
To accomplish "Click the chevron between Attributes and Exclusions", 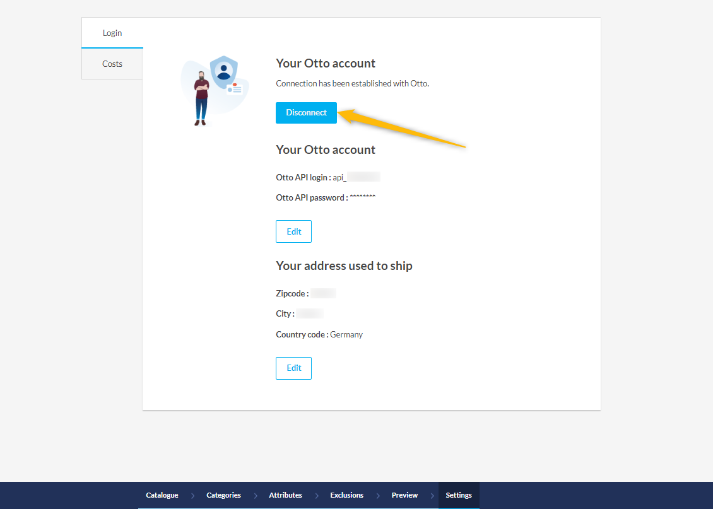I will coord(316,496).
